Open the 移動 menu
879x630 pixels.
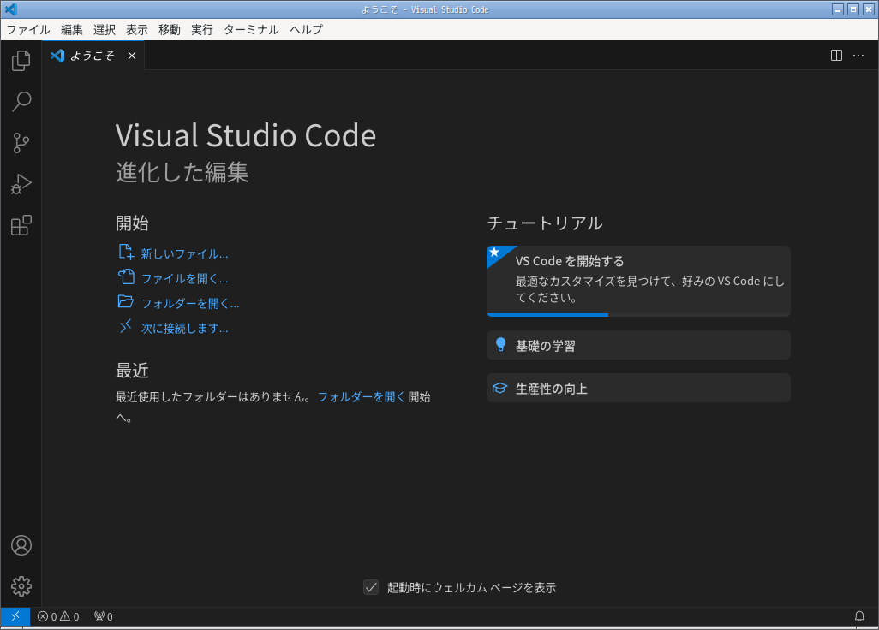[x=170, y=30]
